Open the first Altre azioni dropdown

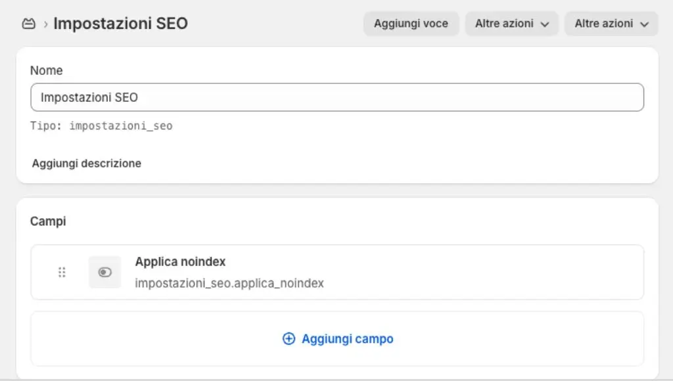tap(512, 23)
